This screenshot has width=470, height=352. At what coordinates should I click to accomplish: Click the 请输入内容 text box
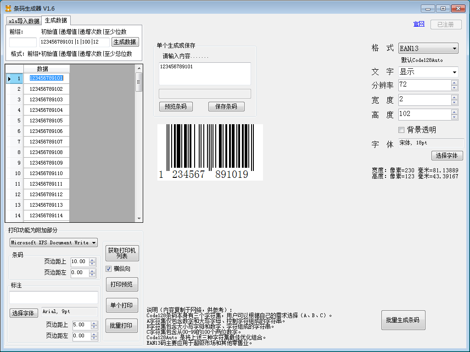click(205, 74)
